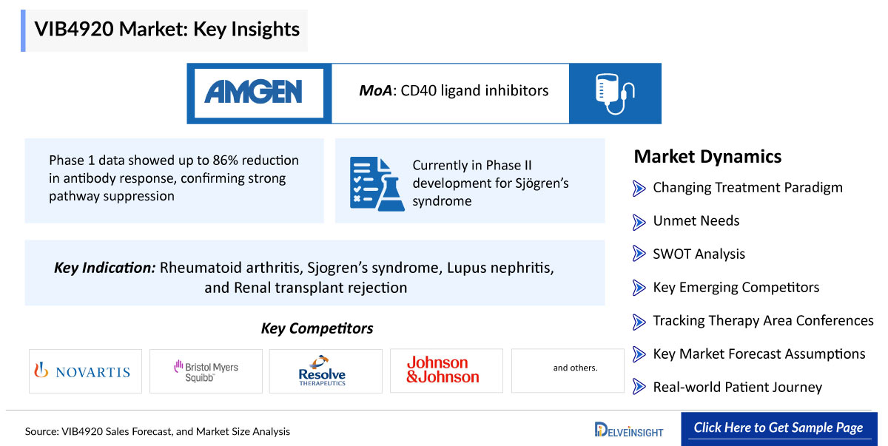This screenshot has width=888, height=446.
Task: Click the Amgen logo
Action: point(253,92)
